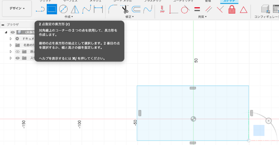
Task: Apply the fix/unfix lock constraint
Action: tap(232, 10)
